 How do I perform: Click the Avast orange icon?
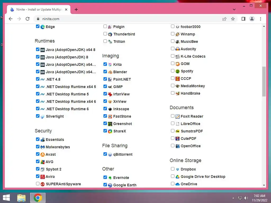coord(43,154)
